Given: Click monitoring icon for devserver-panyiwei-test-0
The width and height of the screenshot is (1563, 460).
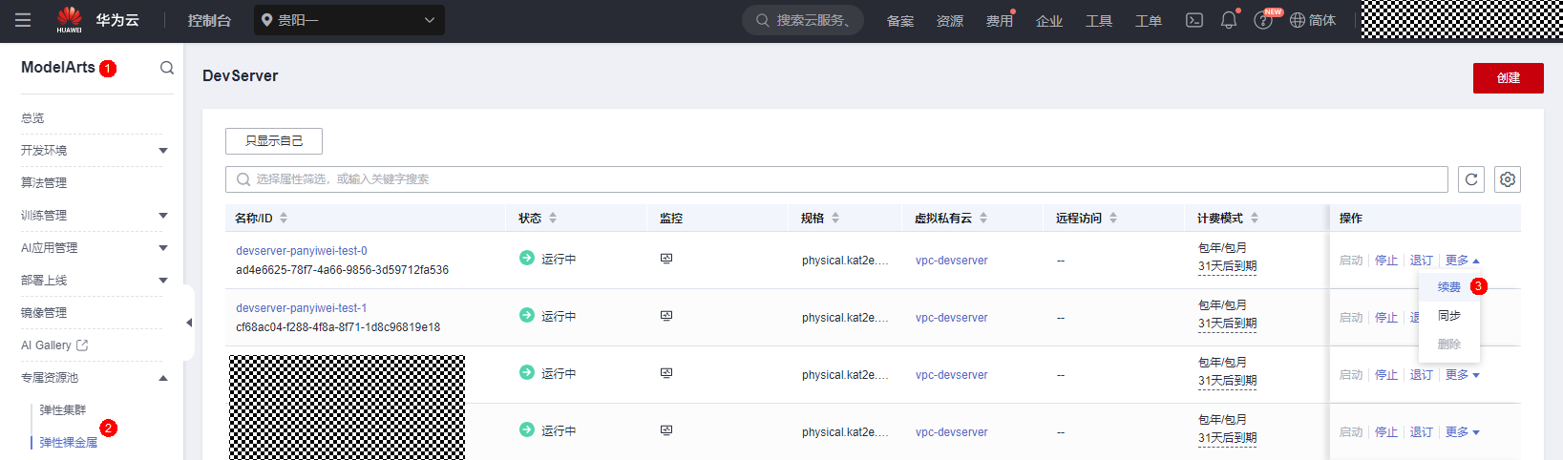Looking at the screenshot, I should pyautogui.click(x=666, y=259).
